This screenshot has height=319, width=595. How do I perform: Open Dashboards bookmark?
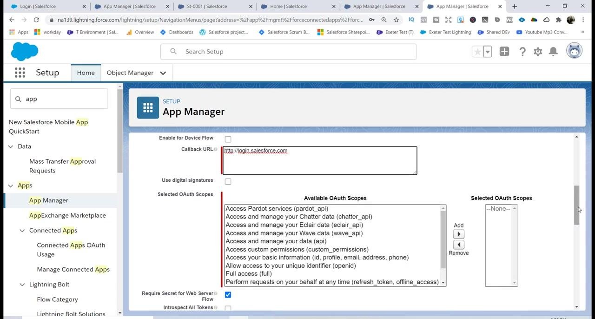tap(177, 32)
